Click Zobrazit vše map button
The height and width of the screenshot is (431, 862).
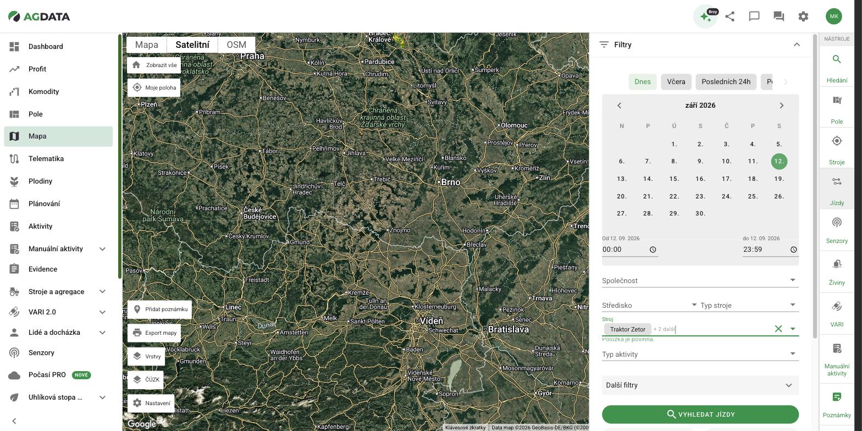click(x=154, y=65)
